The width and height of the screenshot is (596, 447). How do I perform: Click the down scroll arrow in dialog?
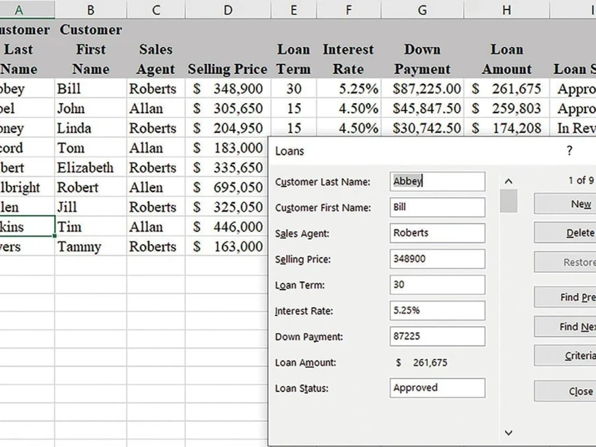point(508,432)
